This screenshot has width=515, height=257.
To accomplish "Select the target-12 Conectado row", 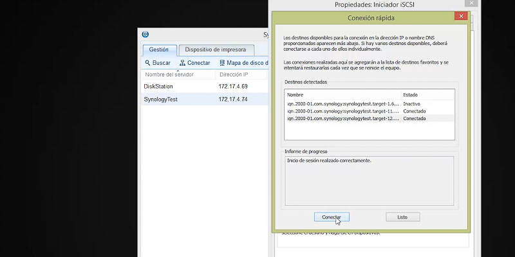I will click(369, 118).
